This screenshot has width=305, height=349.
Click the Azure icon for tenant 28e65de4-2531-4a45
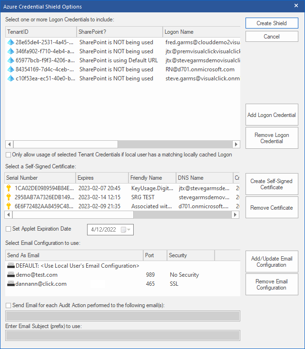point(11,42)
